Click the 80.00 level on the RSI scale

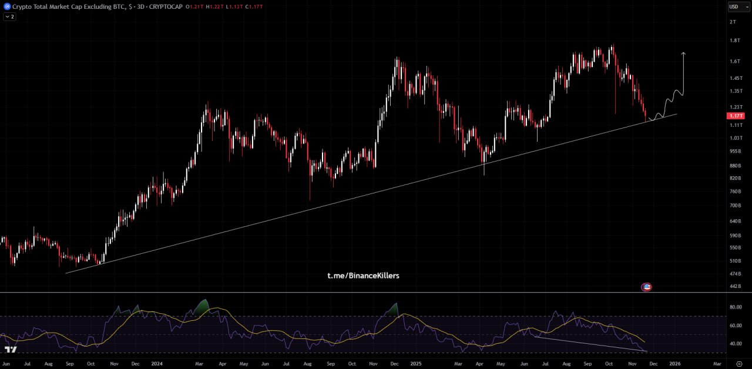click(735, 307)
